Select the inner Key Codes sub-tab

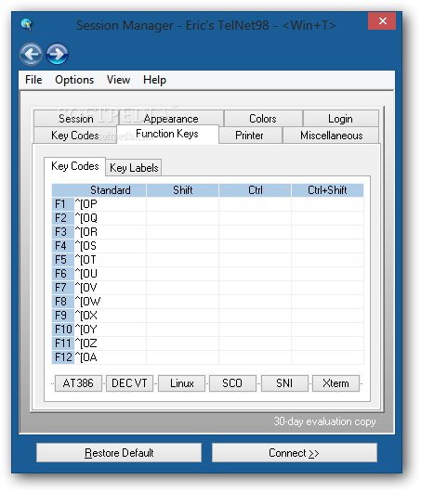(x=74, y=166)
